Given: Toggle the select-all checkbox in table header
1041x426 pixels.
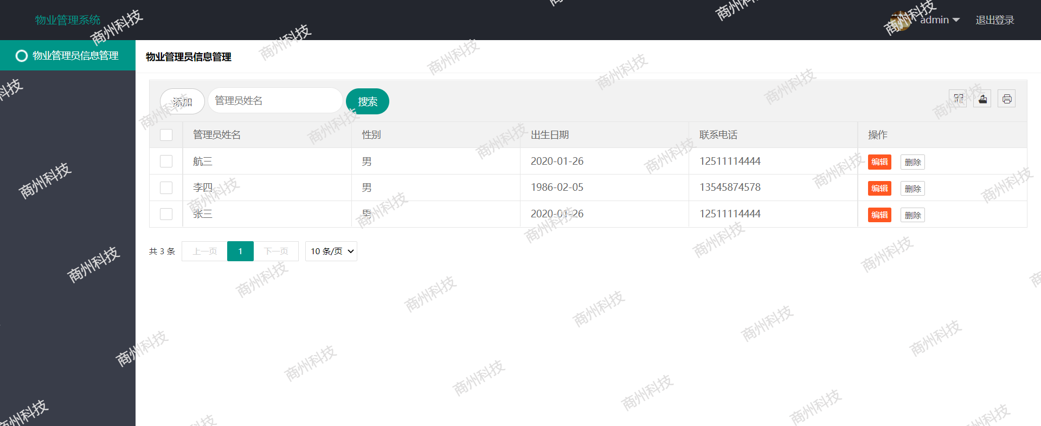Looking at the screenshot, I should [166, 135].
